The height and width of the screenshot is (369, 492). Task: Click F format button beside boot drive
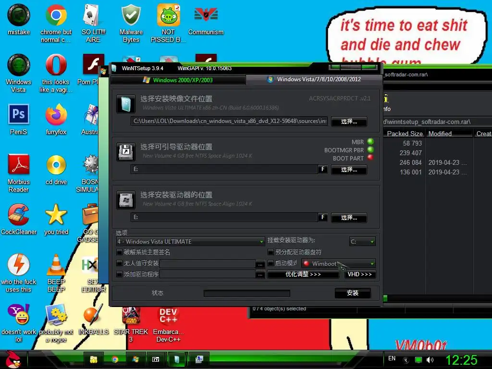point(322,169)
